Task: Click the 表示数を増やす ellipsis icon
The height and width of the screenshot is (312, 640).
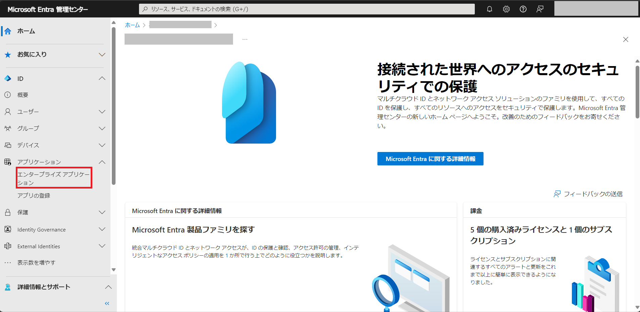Action: pos(8,263)
